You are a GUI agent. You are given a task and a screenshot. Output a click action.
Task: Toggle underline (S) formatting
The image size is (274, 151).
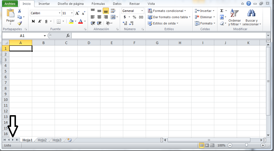46,21
